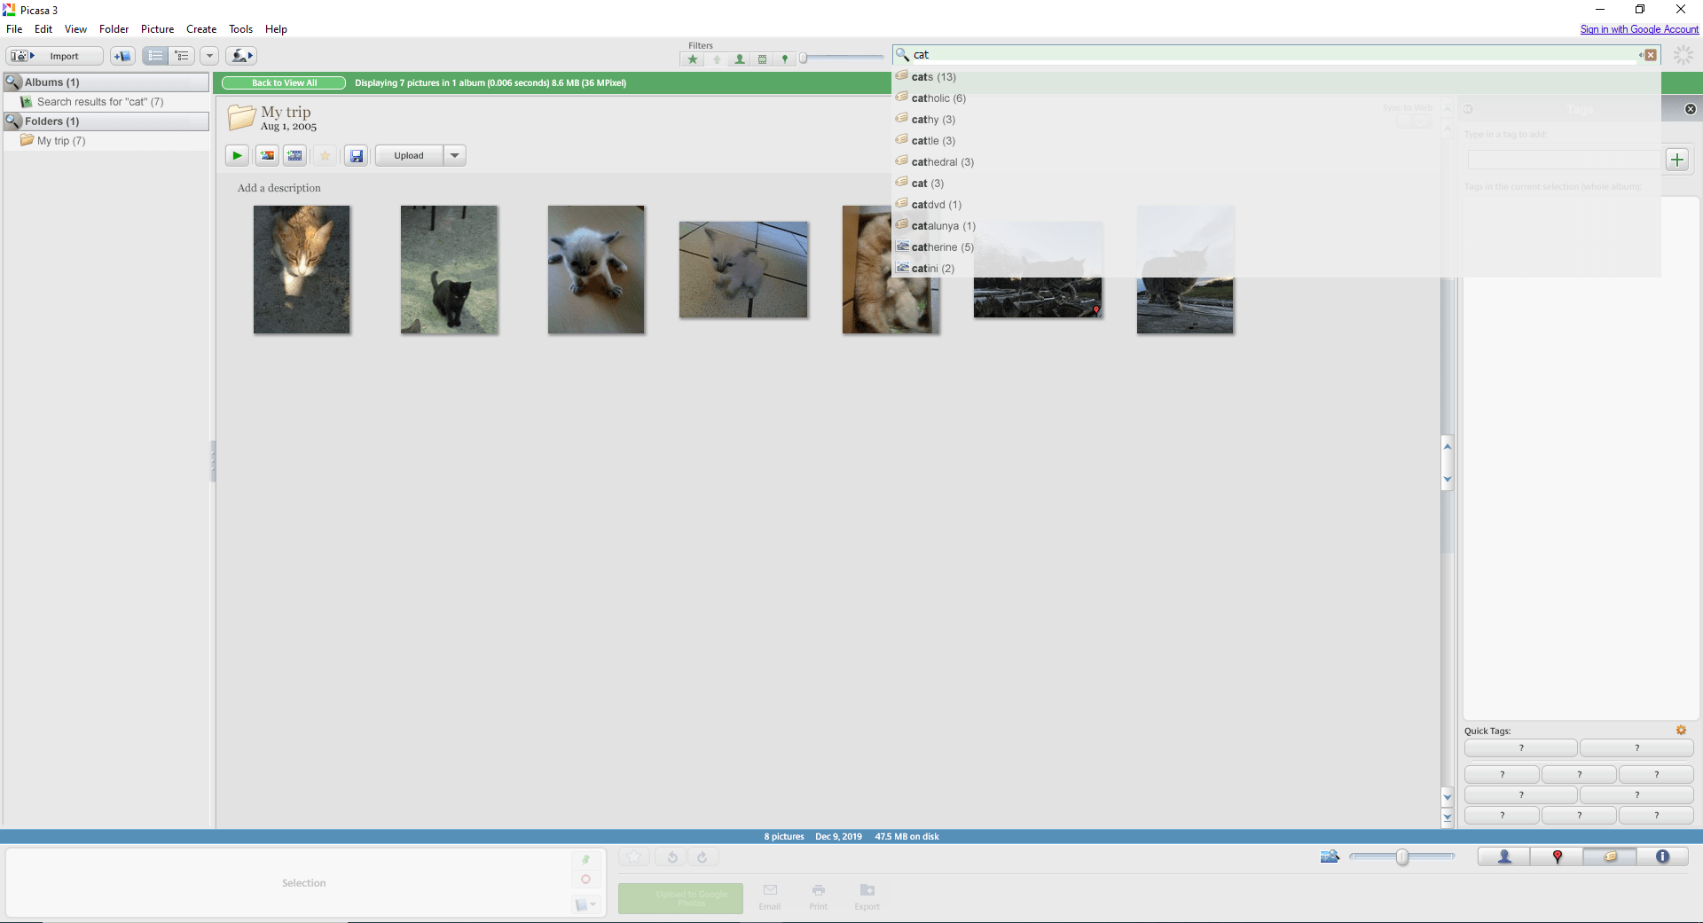This screenshot has height=923, width=1703.
Task: Click Add a description text
Action: pos(279,188)
